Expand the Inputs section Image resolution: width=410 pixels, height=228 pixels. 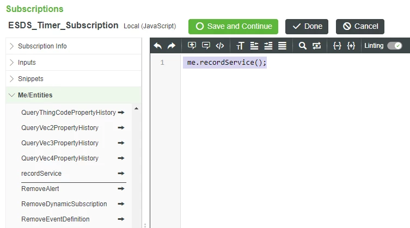(x=74, y=63)
